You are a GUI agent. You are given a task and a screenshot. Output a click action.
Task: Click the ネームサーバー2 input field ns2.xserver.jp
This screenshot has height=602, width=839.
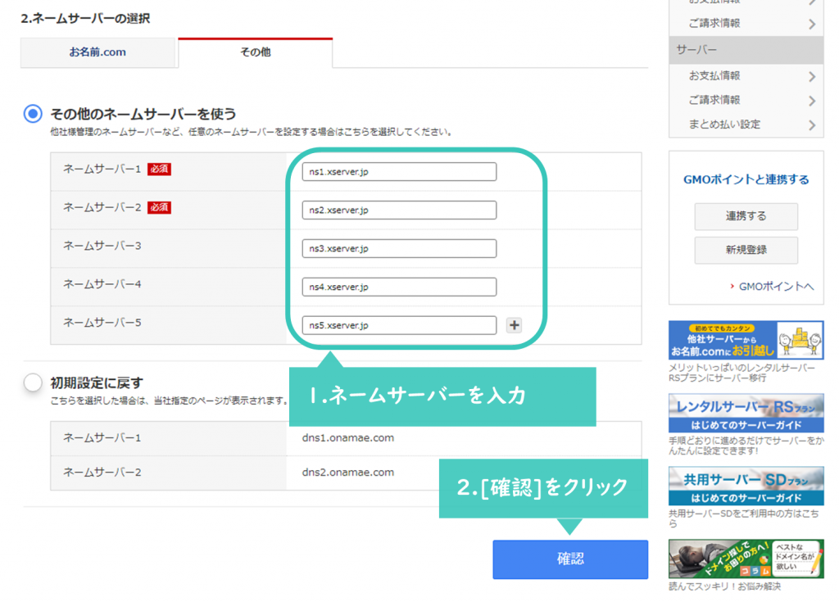(399, 210)
